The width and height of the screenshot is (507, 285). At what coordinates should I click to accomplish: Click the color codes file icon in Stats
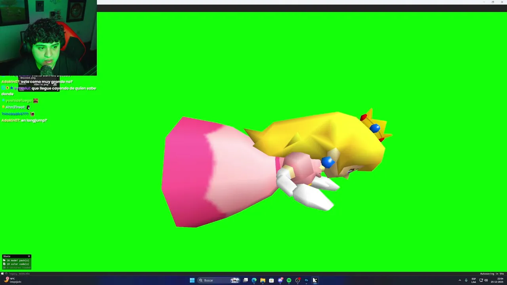point(4,264)
